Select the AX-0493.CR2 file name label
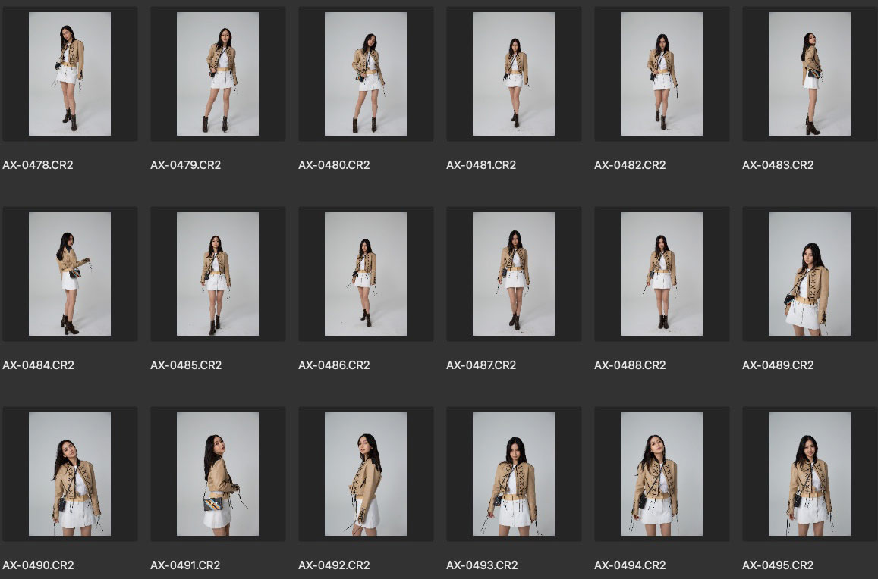Viewport: 878px width, 579px height. coord(482,565)
